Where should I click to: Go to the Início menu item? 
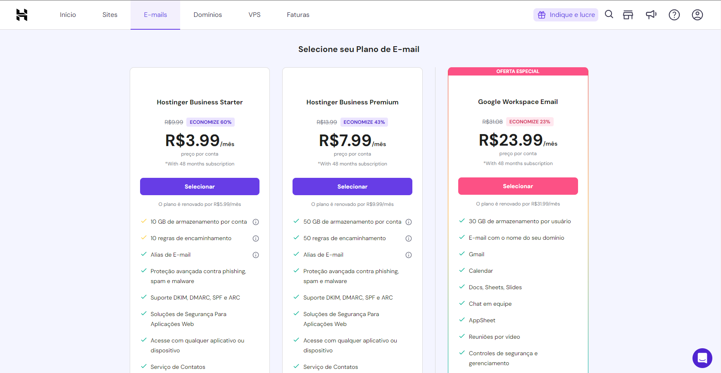pos(68,15)
